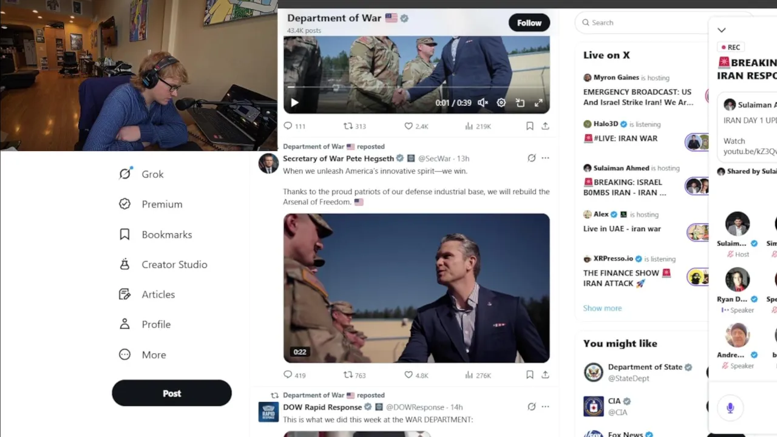The width and height of the screenshot is (777, 437).
Task: Open the top video's settings gear
Action: [x=501, y=103]
